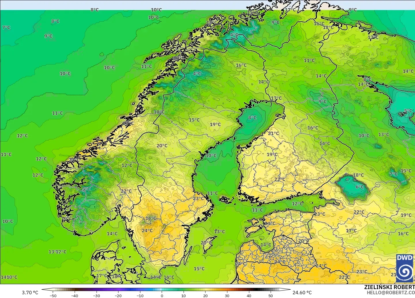Click the 50 tick on the color scale
This screenshot has height=298, width=415.
271,296
